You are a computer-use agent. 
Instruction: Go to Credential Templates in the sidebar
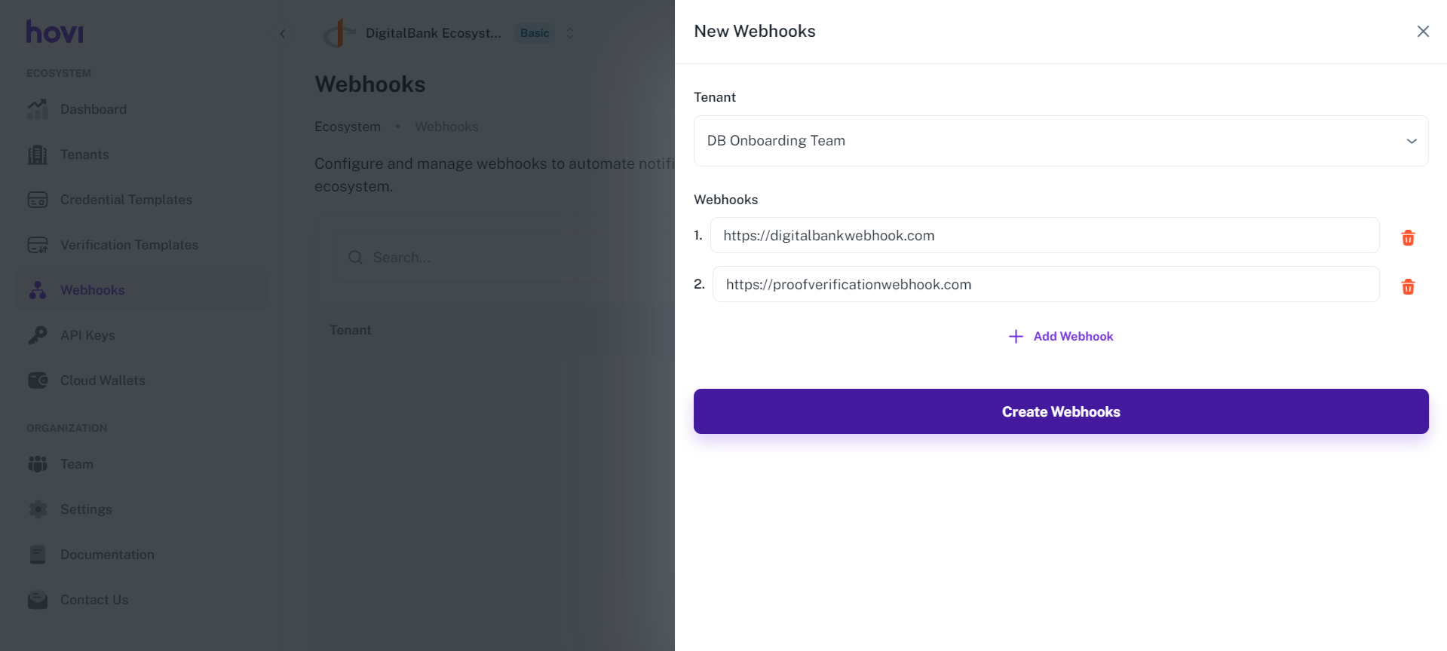(126, 200)
